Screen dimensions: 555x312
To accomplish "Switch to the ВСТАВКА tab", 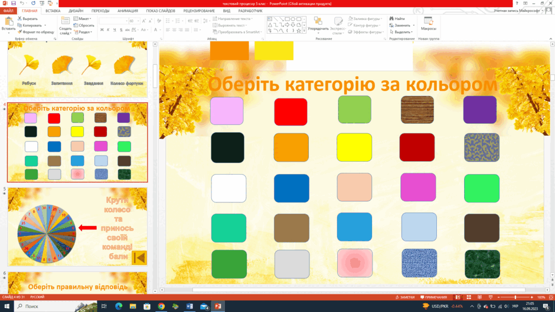I will click(x=53, y=11).
